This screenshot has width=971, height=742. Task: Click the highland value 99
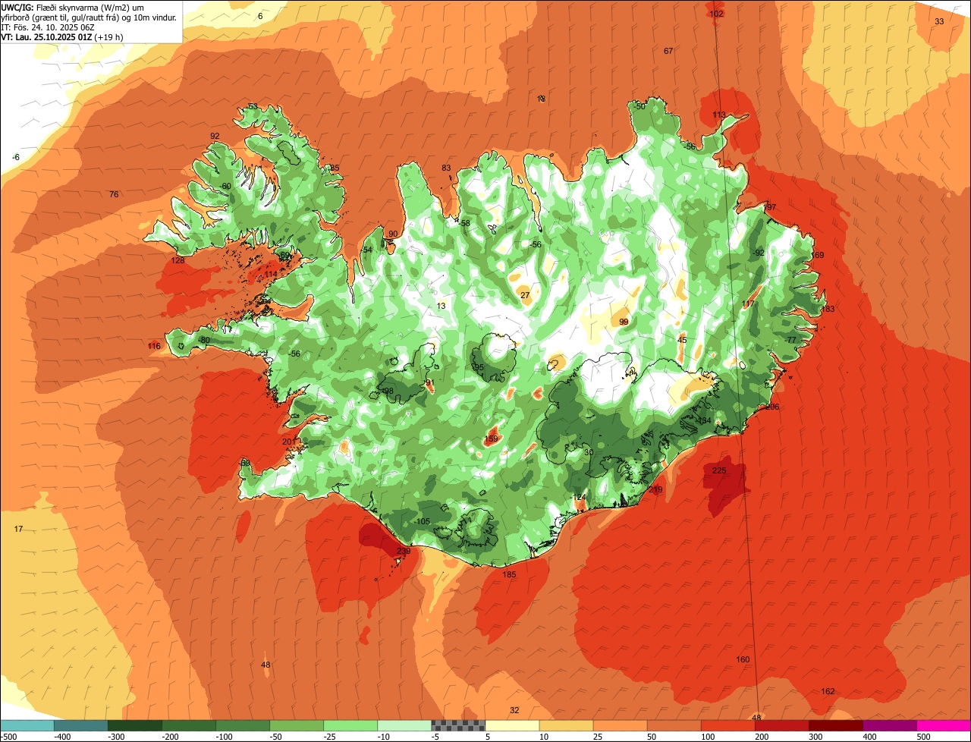click(x=624, y=322)
